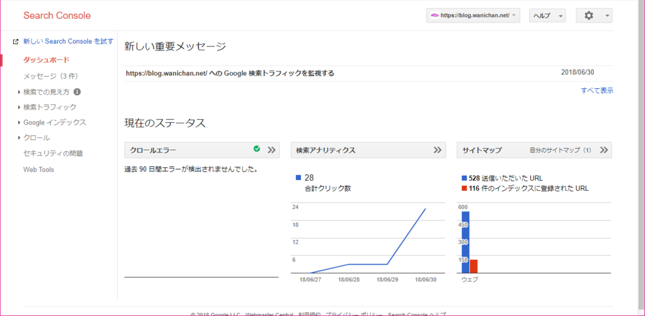645x316 pixels.
Task: Open message about 検索トラフィックを監視する
Action: click(x=230, y=74)
